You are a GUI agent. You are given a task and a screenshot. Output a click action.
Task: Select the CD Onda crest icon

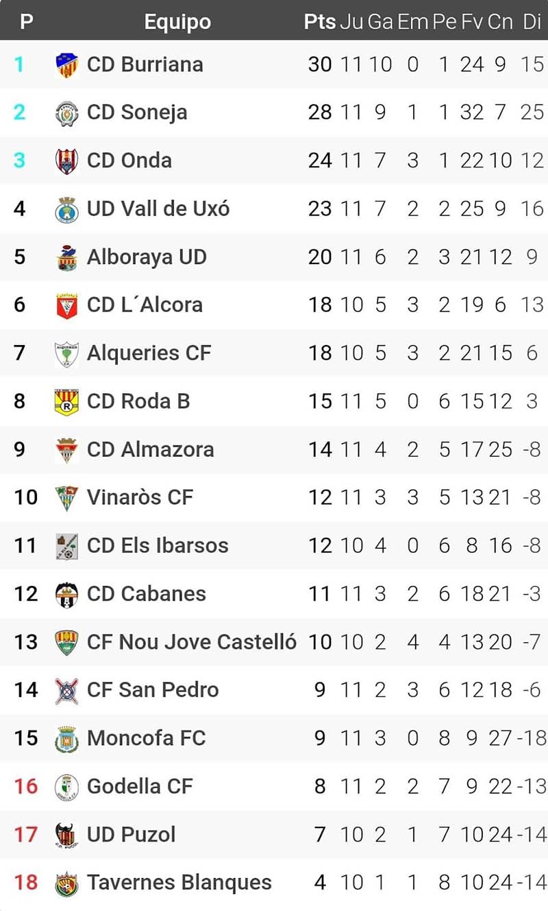(66, 161)
